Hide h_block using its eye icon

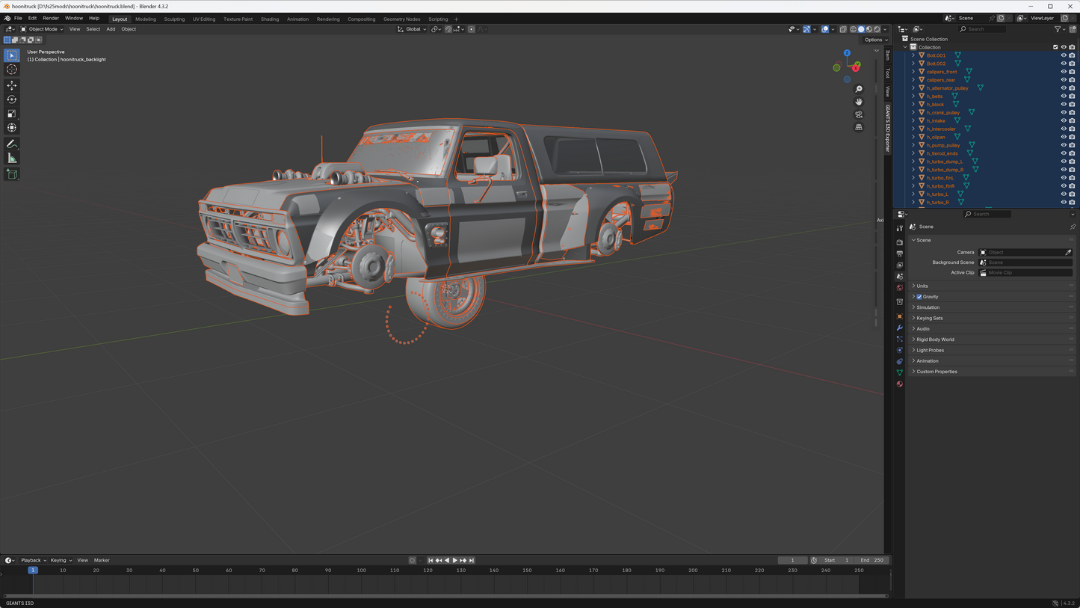(x=1064, y=105)
